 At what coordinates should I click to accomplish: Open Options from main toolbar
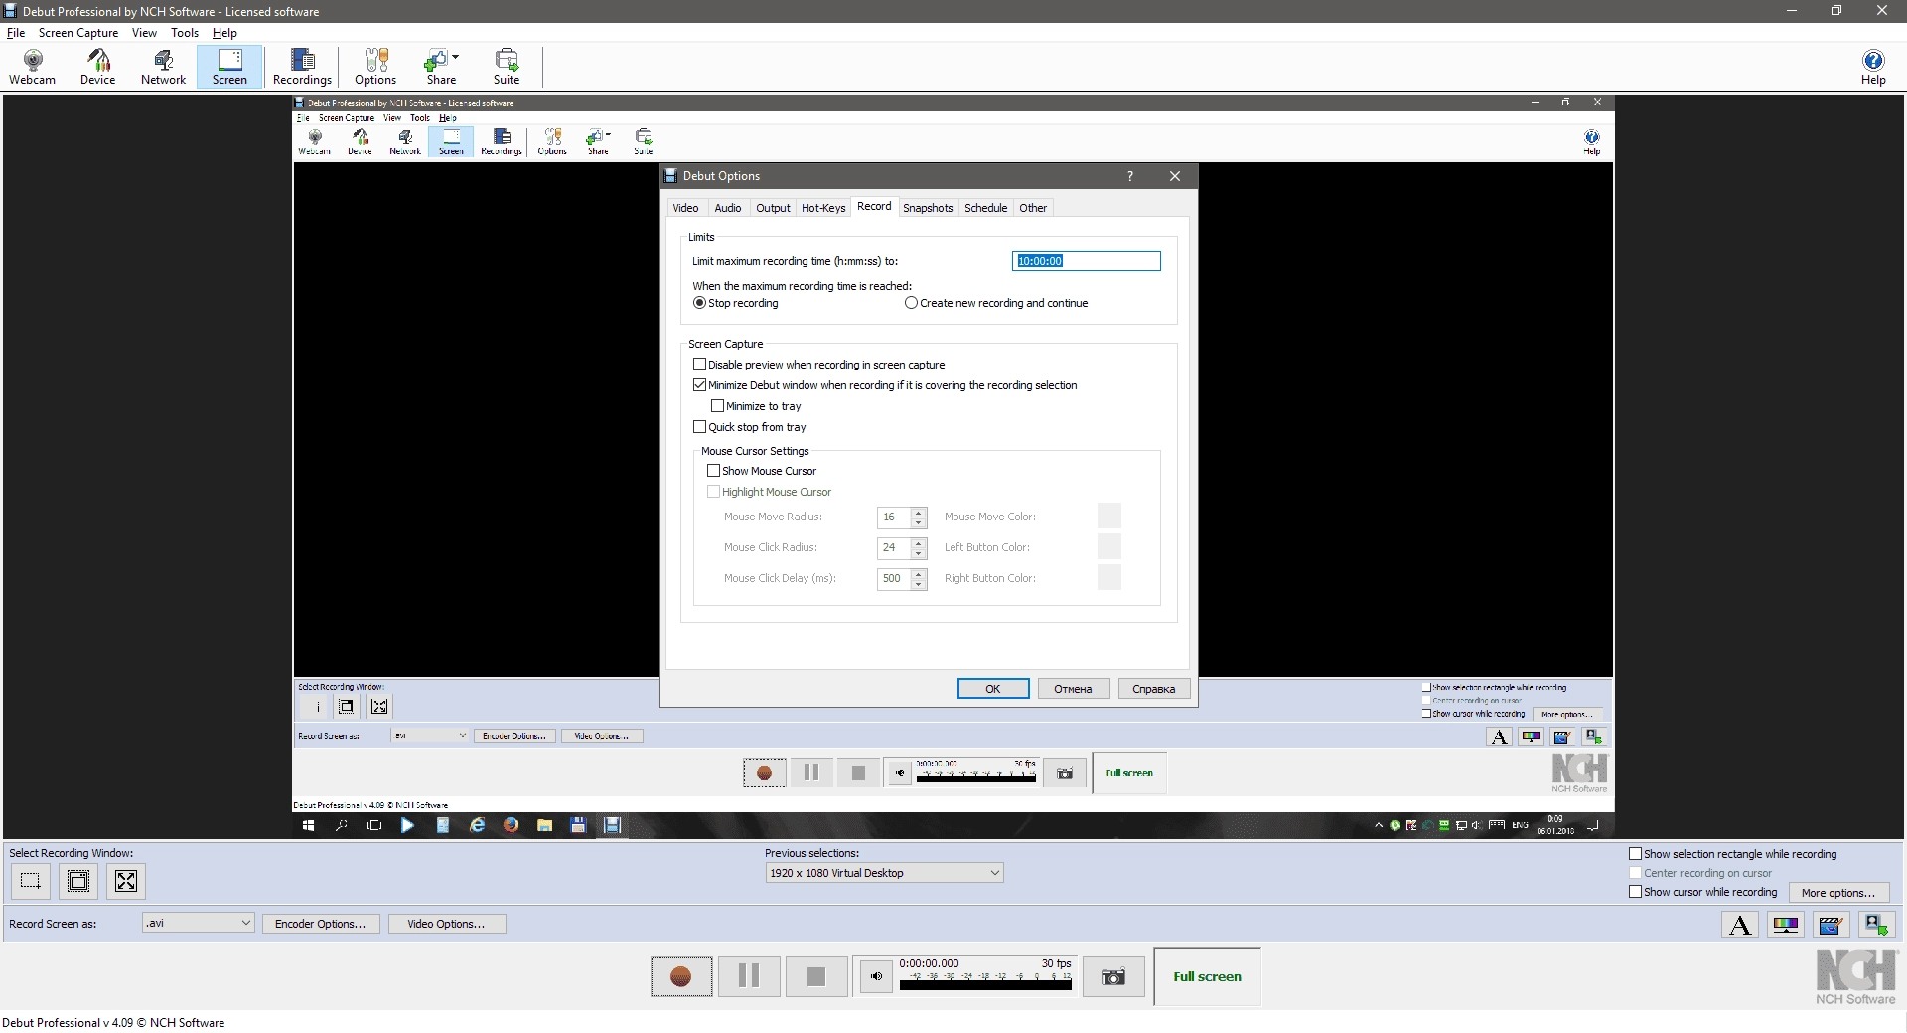(x=375, y=68)
